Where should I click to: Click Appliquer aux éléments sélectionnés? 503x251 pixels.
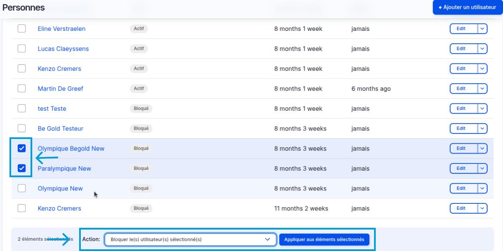click(324, 239)
